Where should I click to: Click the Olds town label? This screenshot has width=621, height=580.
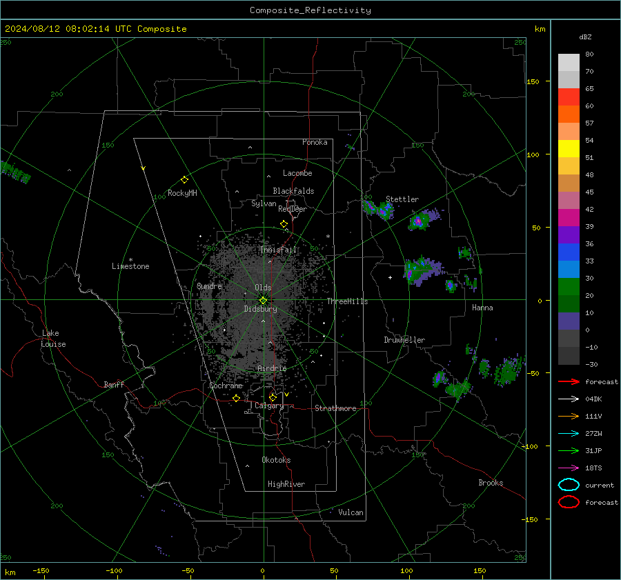263,288
